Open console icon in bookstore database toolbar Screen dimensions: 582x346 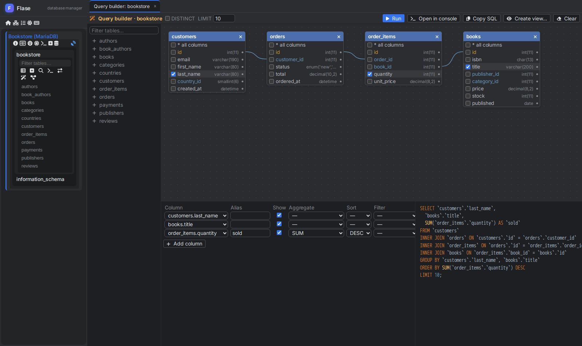pyautogui.click(x=50, y=71)
